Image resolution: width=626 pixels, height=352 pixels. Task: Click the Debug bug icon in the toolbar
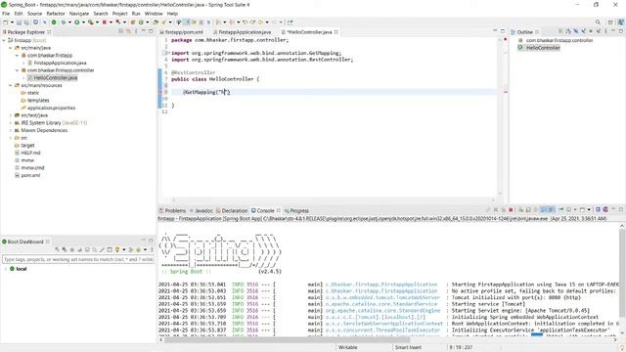click(x=63, y=22)
